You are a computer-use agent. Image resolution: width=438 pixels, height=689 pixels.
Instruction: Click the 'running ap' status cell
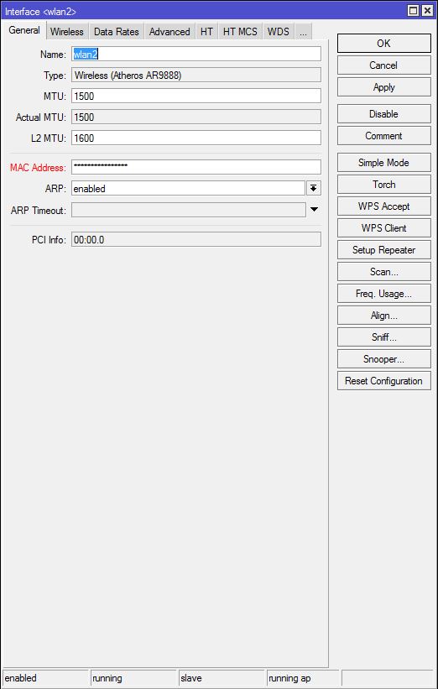(x=303, y=678)
